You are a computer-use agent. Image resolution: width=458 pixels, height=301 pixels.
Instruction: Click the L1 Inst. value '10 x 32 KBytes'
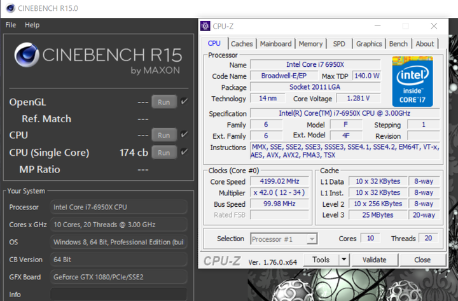tap(378, 193)
